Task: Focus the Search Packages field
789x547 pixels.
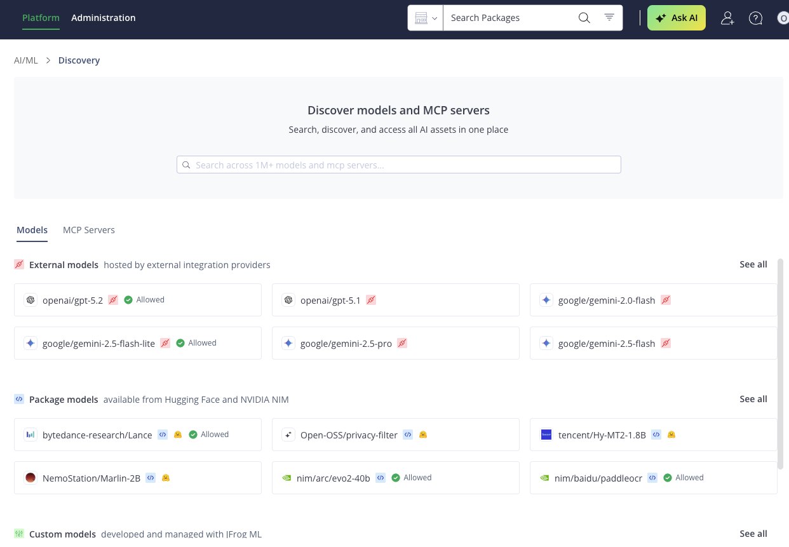Action: pos(510,18)
